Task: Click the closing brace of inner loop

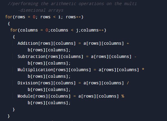Action: click(x=14, y=109)
